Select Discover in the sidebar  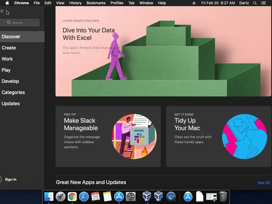22,37
